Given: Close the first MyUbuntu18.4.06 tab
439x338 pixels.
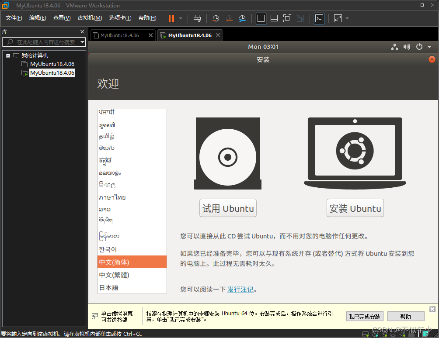Looking at the screenshot, I should [150, 35].
